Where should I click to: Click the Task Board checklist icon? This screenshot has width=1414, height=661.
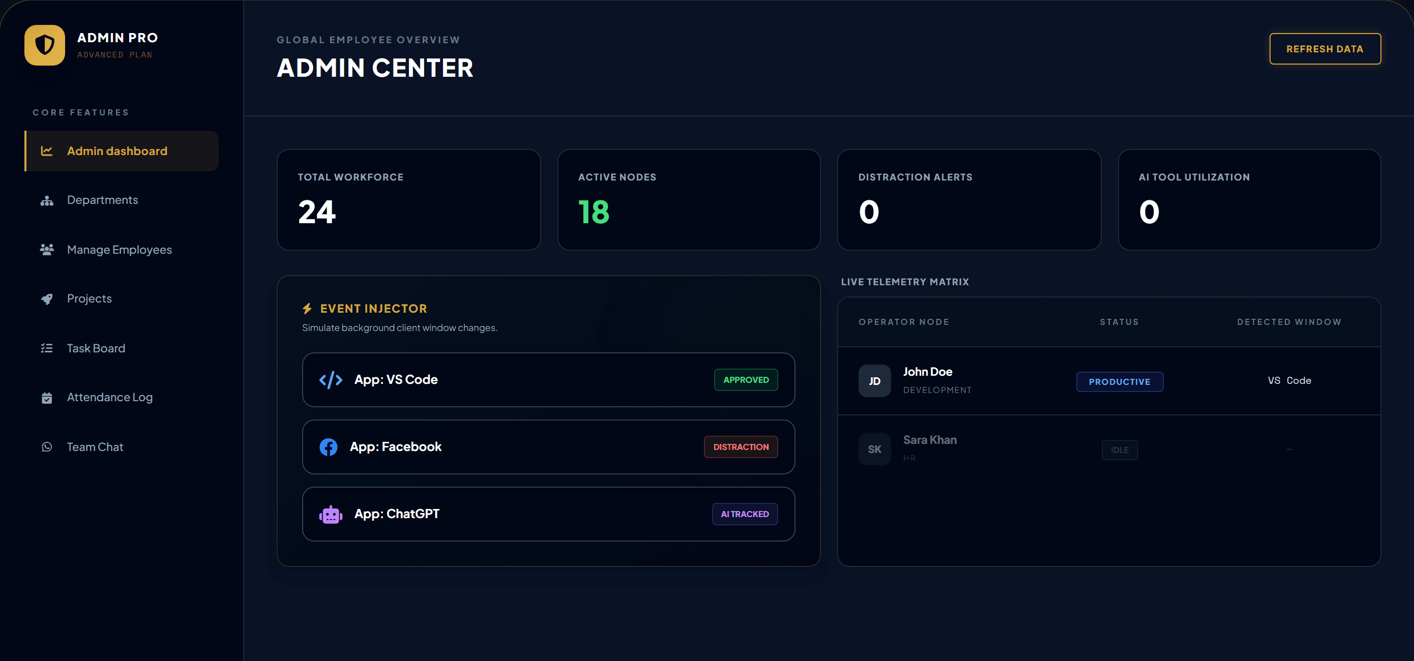[47, 348]
